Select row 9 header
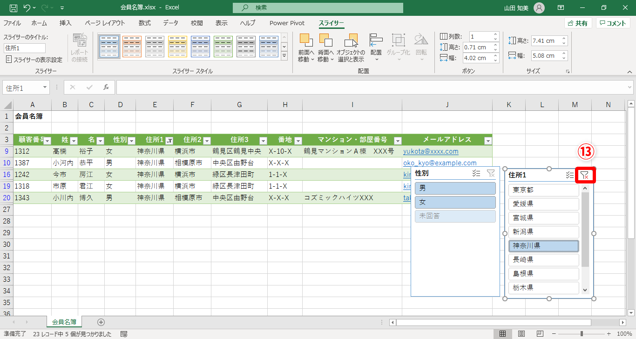The height and width of the screenshot is (339, 636). [x=7, y=151]
